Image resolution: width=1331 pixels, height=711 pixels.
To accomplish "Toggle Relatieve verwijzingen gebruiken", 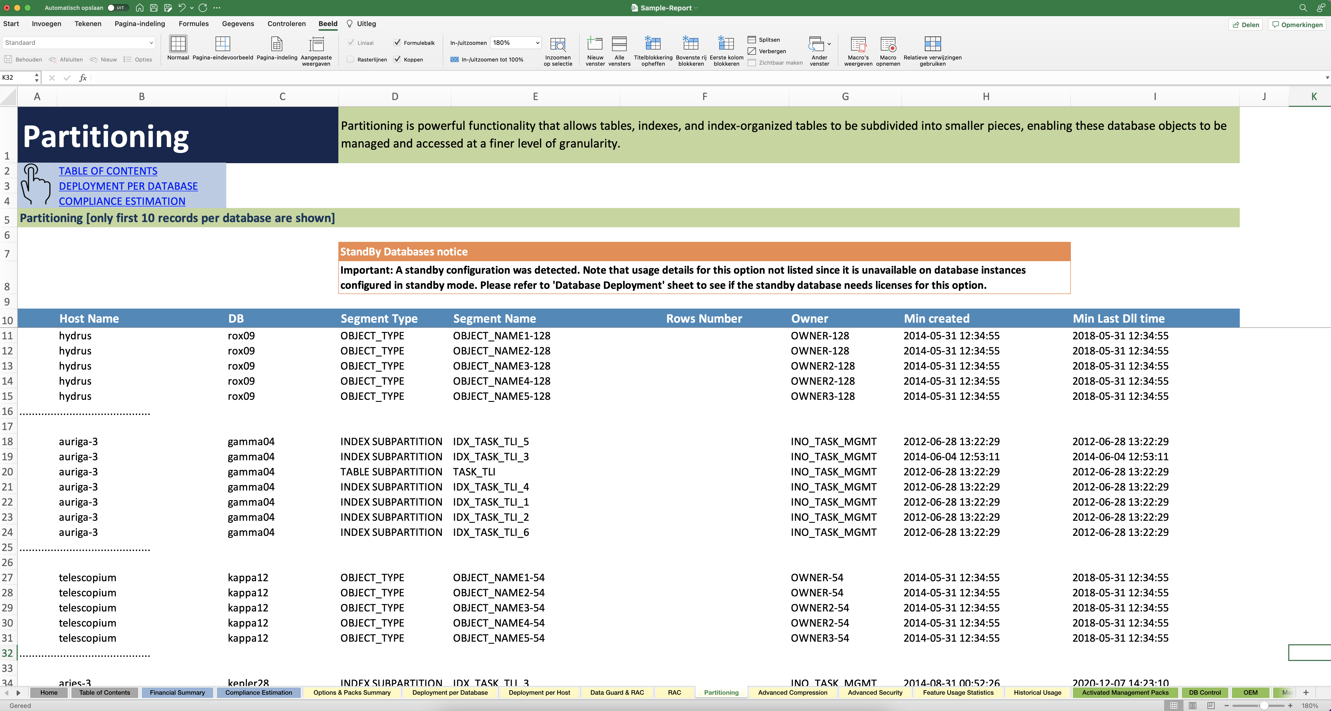I will coord(932,44).
